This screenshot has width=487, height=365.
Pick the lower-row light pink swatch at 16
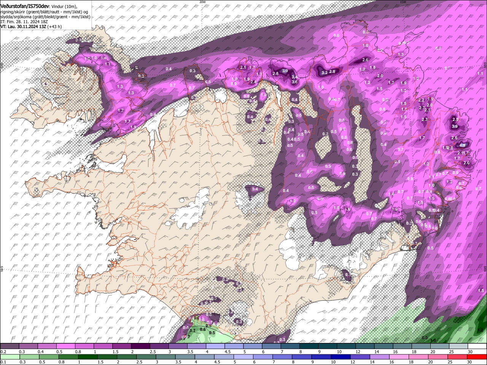(399, 357)
